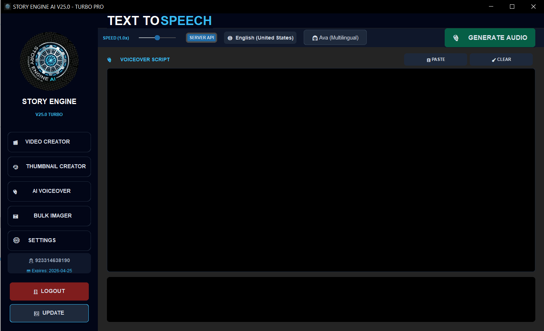Click the AI Voiceover microphone icon
The height and width of the screenshot is (331, 544).
click(15, 191)
